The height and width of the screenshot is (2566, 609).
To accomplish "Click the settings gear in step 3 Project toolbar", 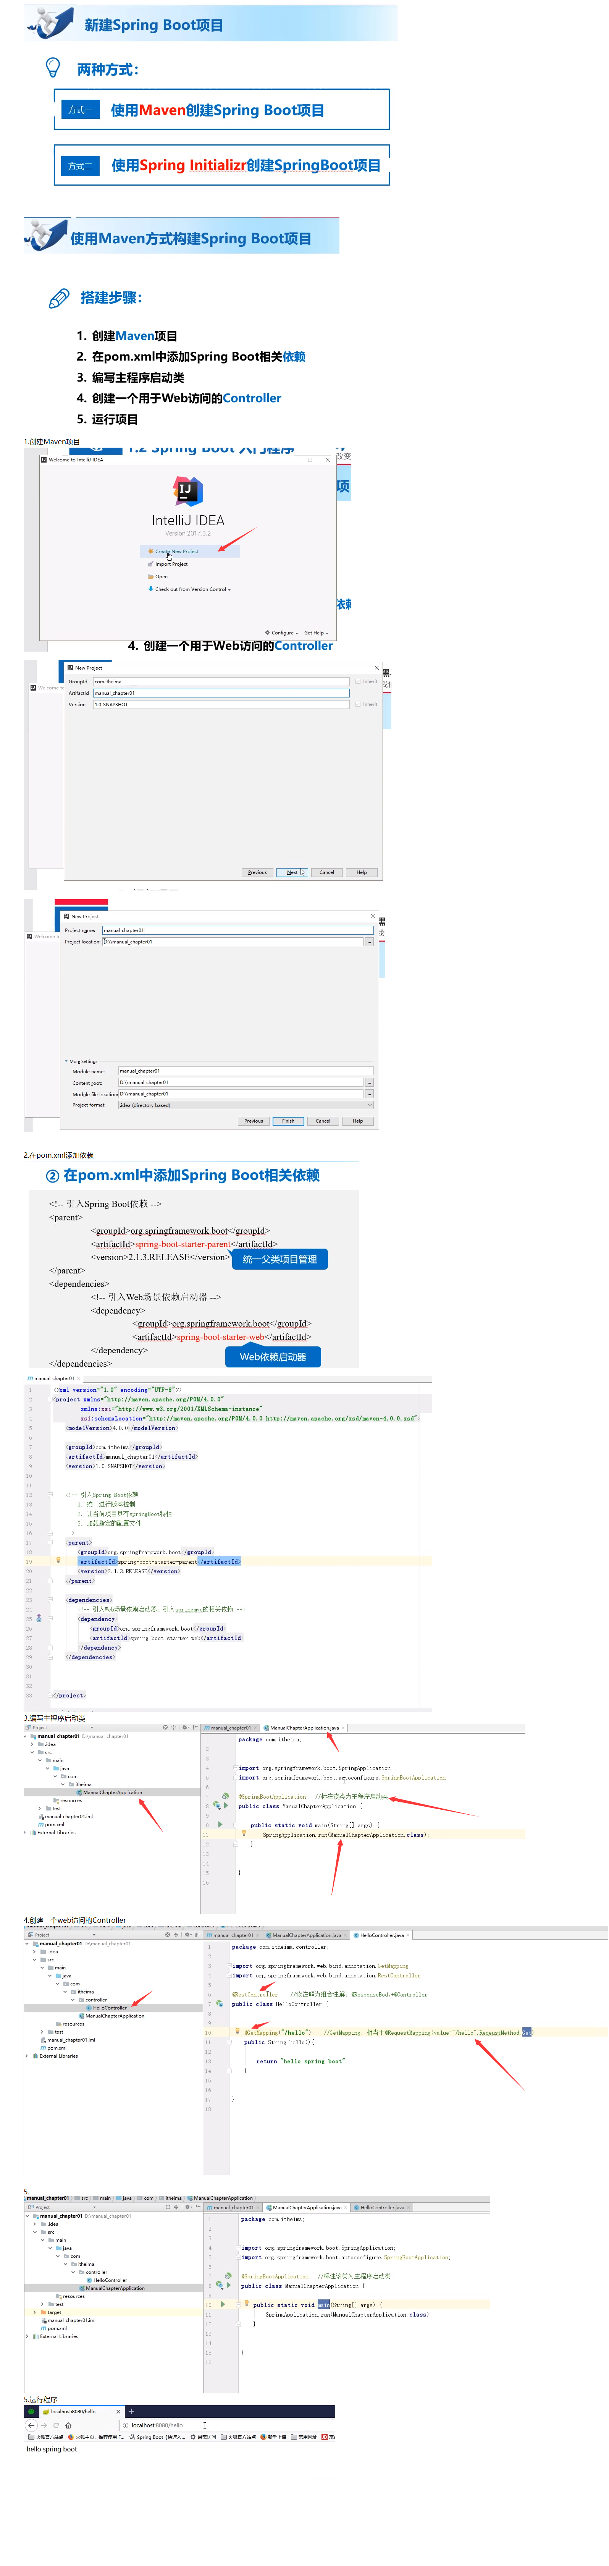I will pyautogui.click(x=185, y=1727).
